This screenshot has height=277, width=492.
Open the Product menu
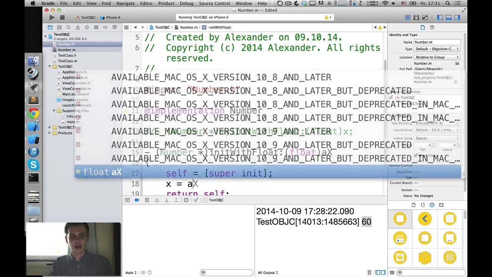click(x=166, y=3)
